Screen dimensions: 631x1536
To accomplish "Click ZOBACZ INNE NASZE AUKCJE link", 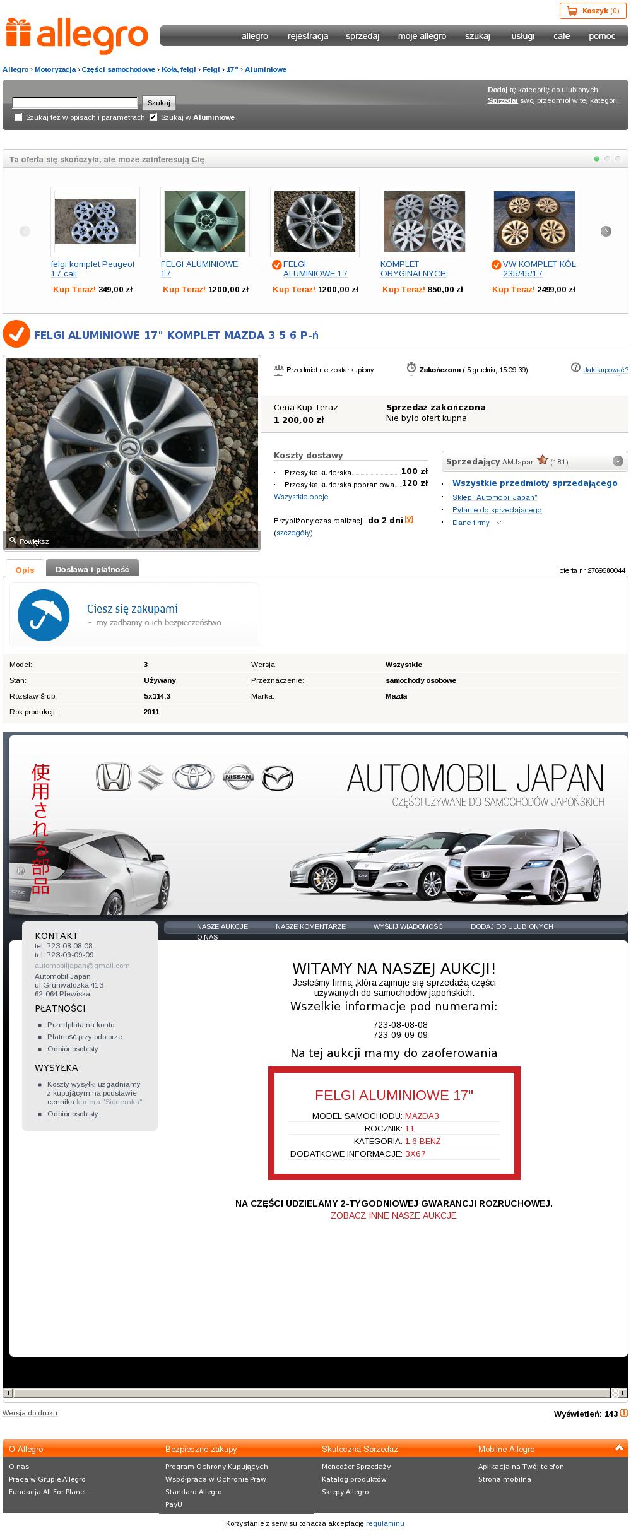I will pos(394,1215).
